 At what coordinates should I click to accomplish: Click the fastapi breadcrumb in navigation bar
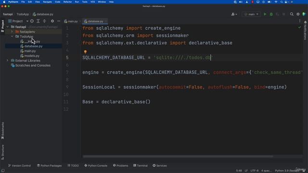tap(8, 14)
